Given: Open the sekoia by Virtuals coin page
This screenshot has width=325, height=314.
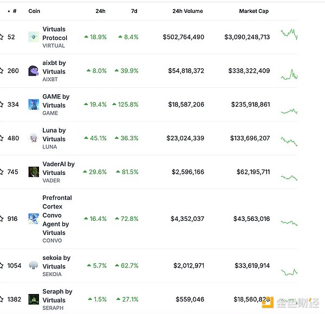Looking at the screenshot, I should point(56,262).
